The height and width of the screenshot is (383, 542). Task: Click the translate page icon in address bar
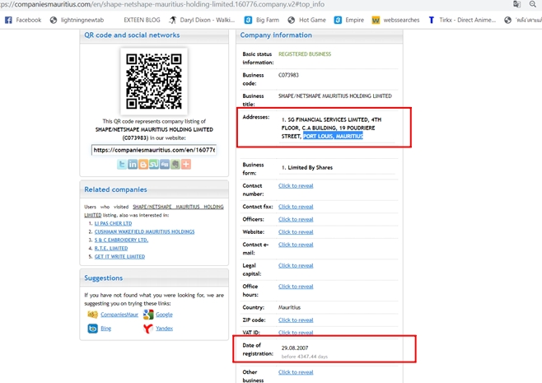pos(516,4)
